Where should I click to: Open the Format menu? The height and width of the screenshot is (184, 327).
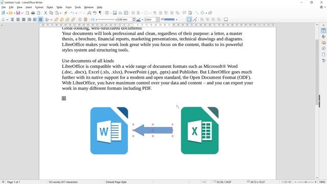[x=39, y=7]
